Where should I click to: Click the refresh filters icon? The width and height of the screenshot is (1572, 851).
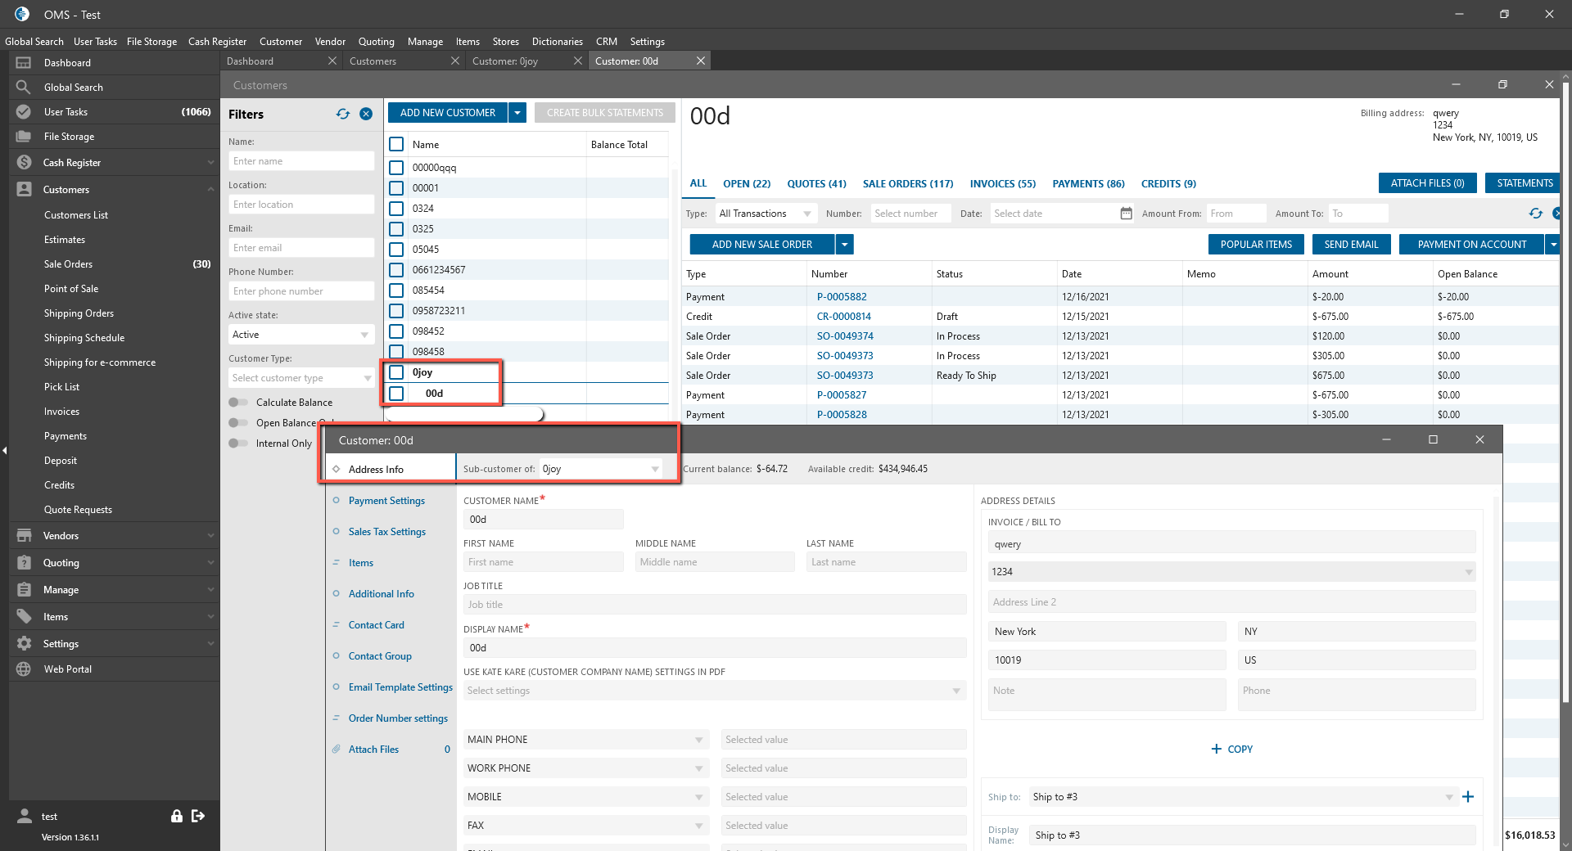tap(343, 115)
